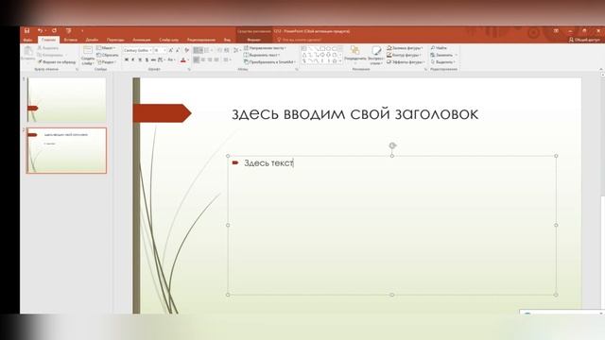Toggle numbered list button
Viewport: 605px width, 340px height.
[208, 50]
